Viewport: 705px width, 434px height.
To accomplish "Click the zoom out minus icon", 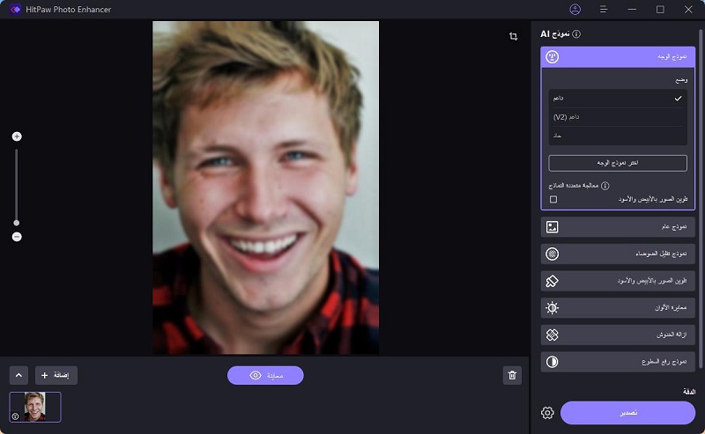I will (17, 237).
